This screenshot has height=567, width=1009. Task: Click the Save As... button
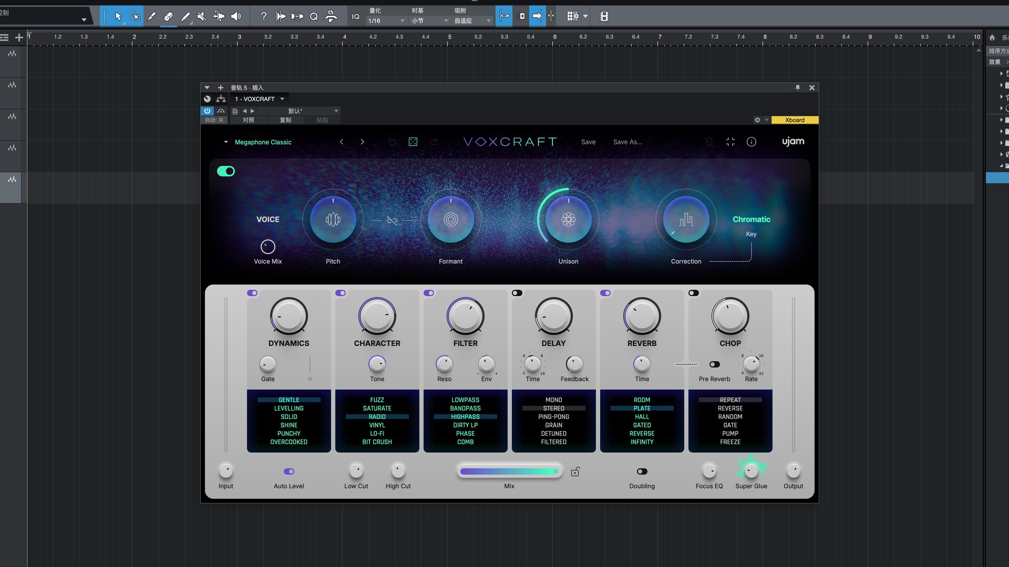627,142
